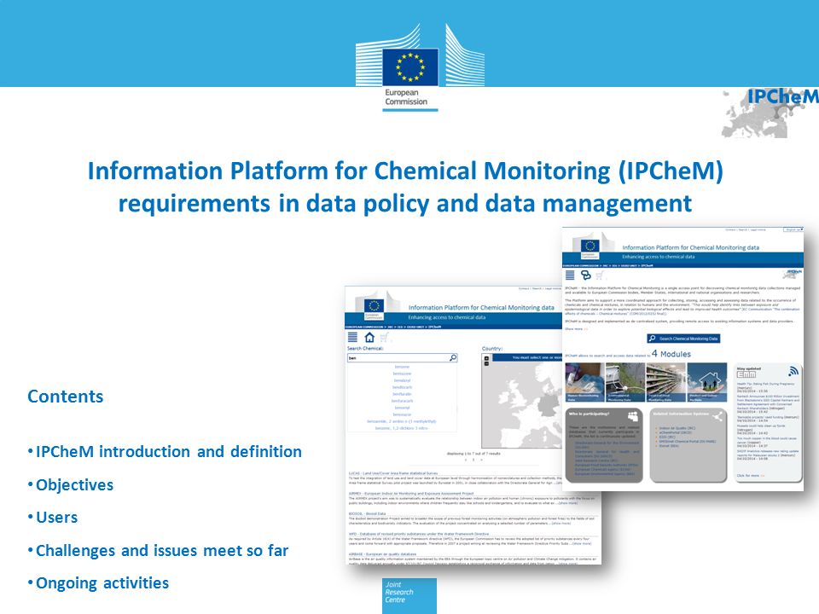This screenshot has width=819, height=614.
Task: Zoom out on the Country map
Action: (x=486, y=363)
